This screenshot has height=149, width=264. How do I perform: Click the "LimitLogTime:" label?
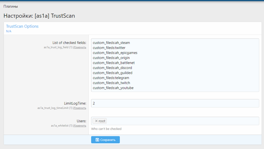point(75,103)
